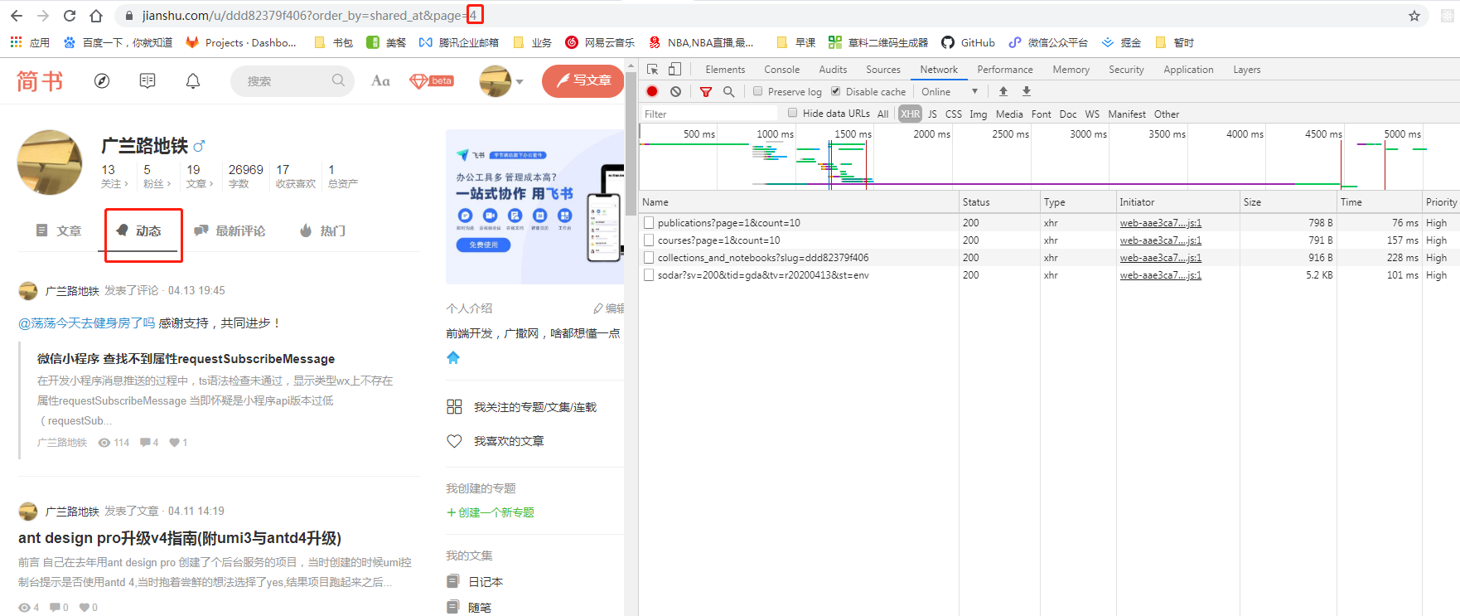Select the inspect element tool in DevTools
Image resolution: width=1460 pixels, height=616 pixels.
[x=653, y=70]
